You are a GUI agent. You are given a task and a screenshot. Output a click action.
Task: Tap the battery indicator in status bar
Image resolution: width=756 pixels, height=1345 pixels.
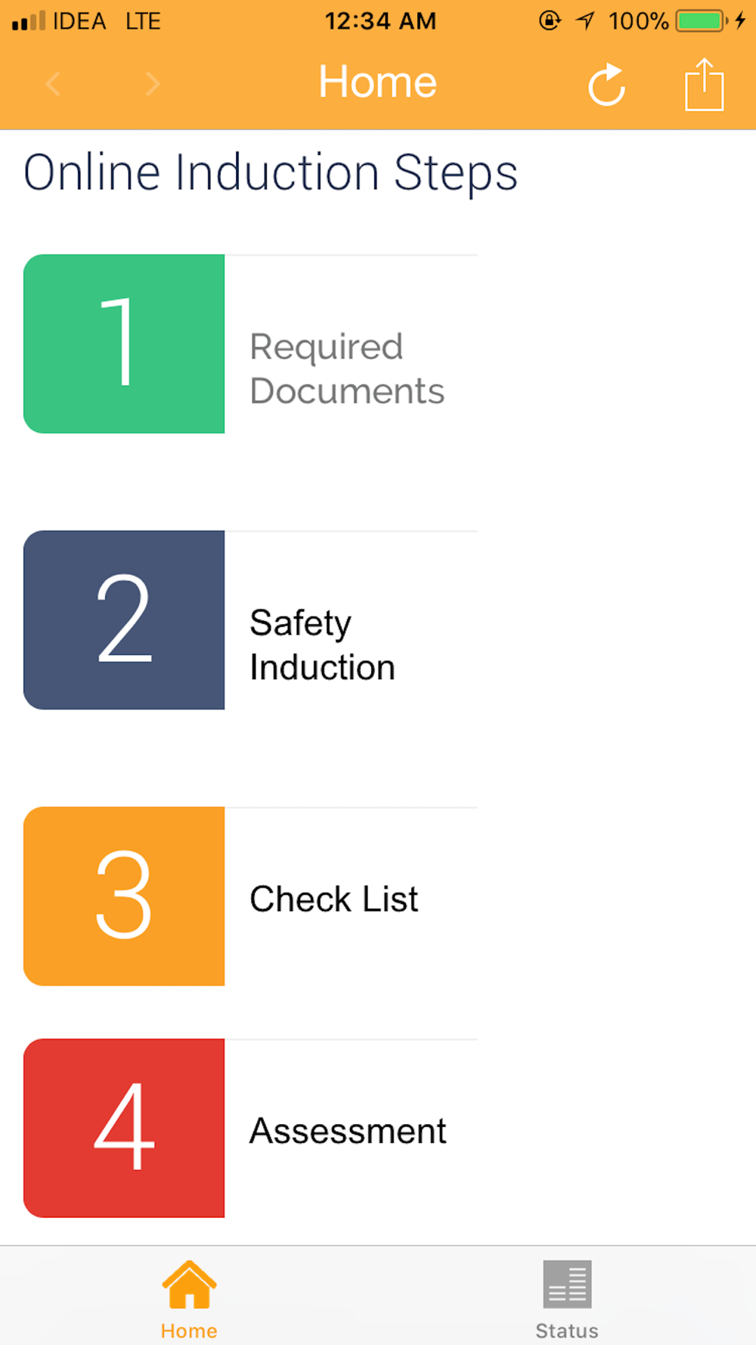[702, 20]
